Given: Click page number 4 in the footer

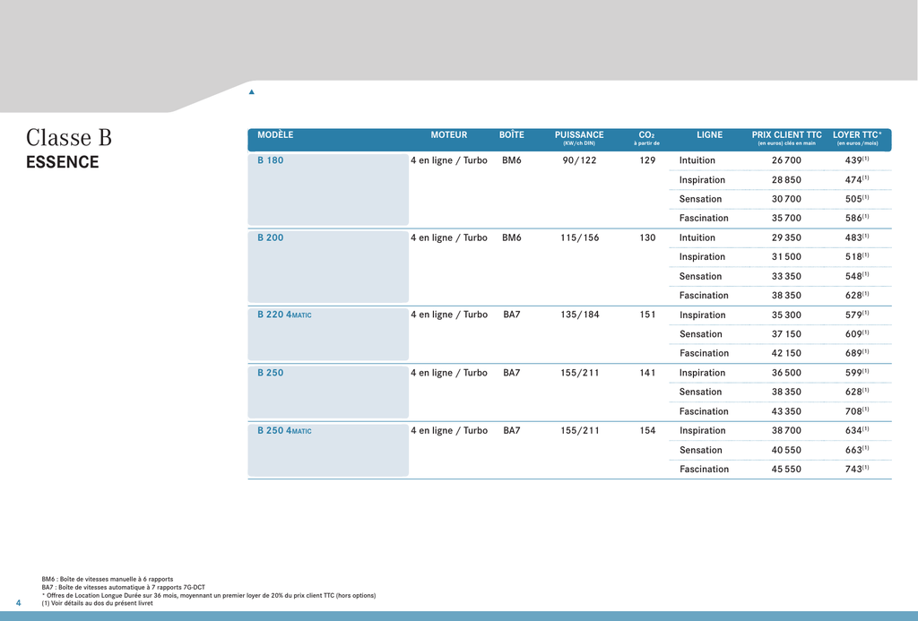Looking at the screenshot, I should [18, 603].
